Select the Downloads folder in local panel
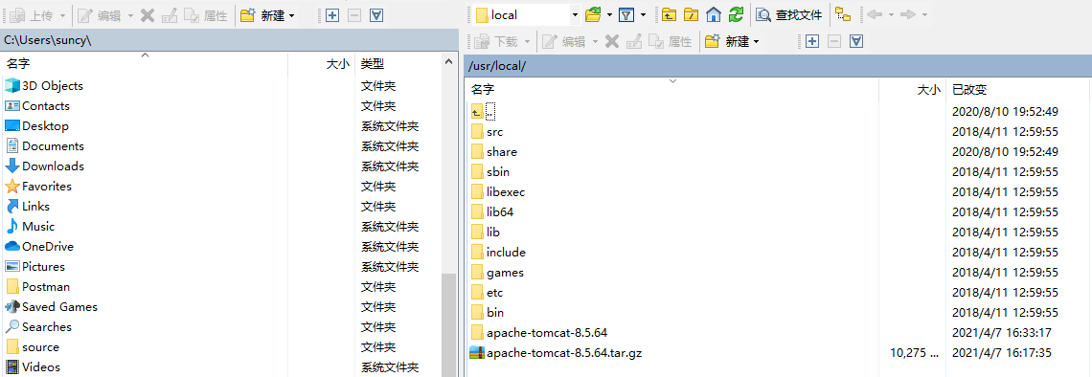 tap(45, 166)
